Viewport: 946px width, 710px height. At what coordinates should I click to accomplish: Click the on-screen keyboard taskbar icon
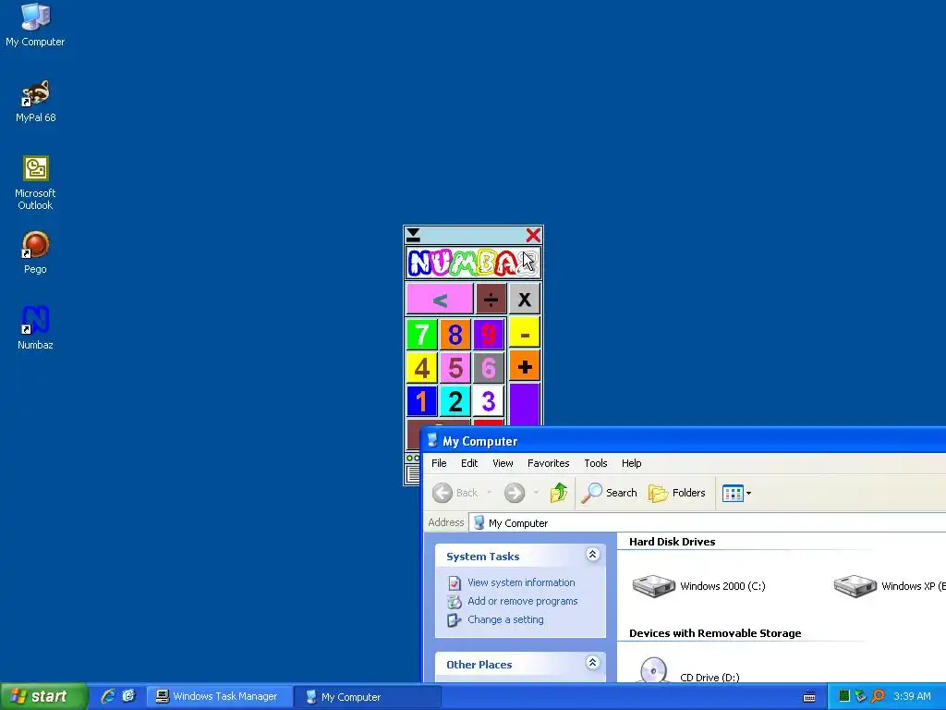click(x=809, y=697)
